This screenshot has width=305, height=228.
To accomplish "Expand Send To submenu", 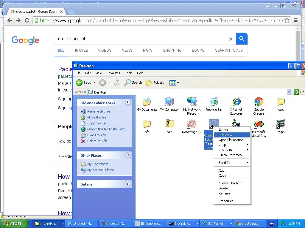I will (232, 163).
